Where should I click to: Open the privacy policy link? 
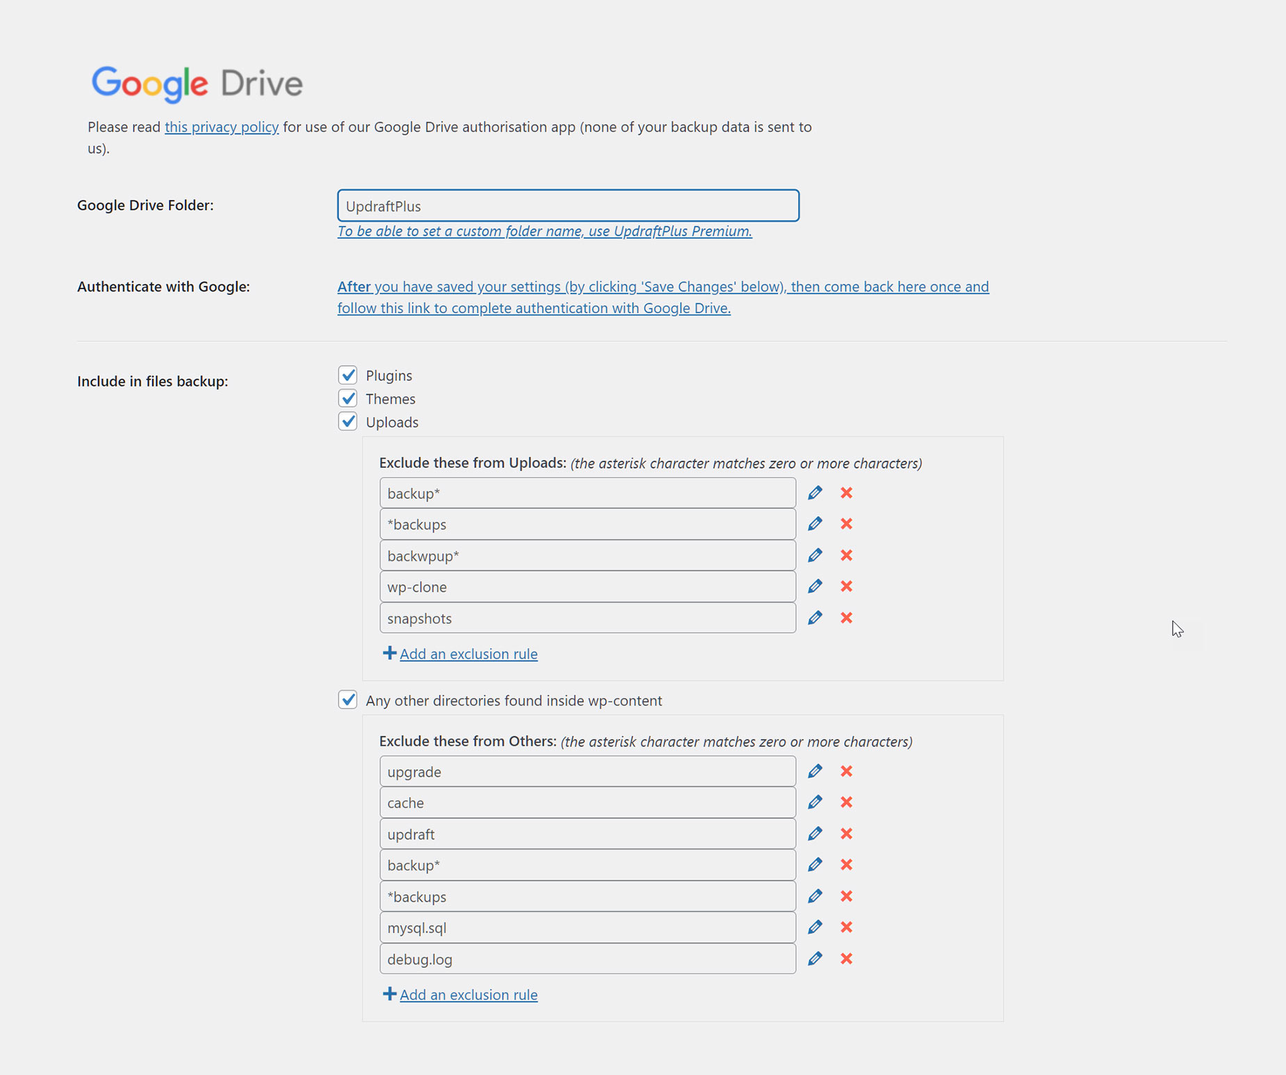click(x=222, y=127)
